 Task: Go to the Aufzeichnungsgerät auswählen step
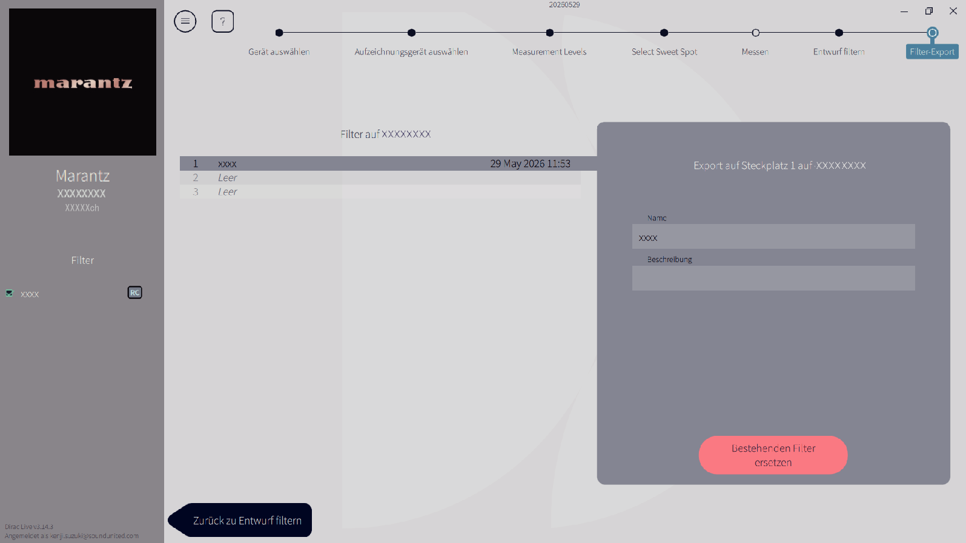411,52
